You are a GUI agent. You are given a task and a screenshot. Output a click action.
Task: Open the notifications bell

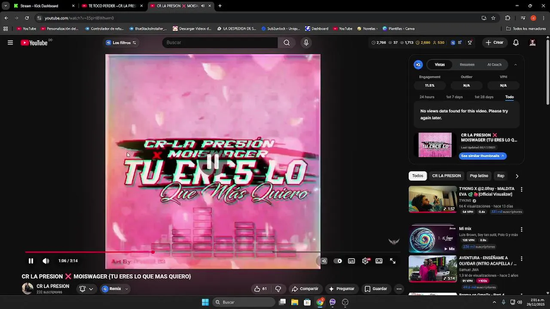516,42
